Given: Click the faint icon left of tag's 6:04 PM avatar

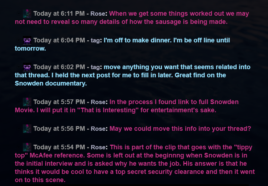Looking at the screenshot, I should (20, 41).
